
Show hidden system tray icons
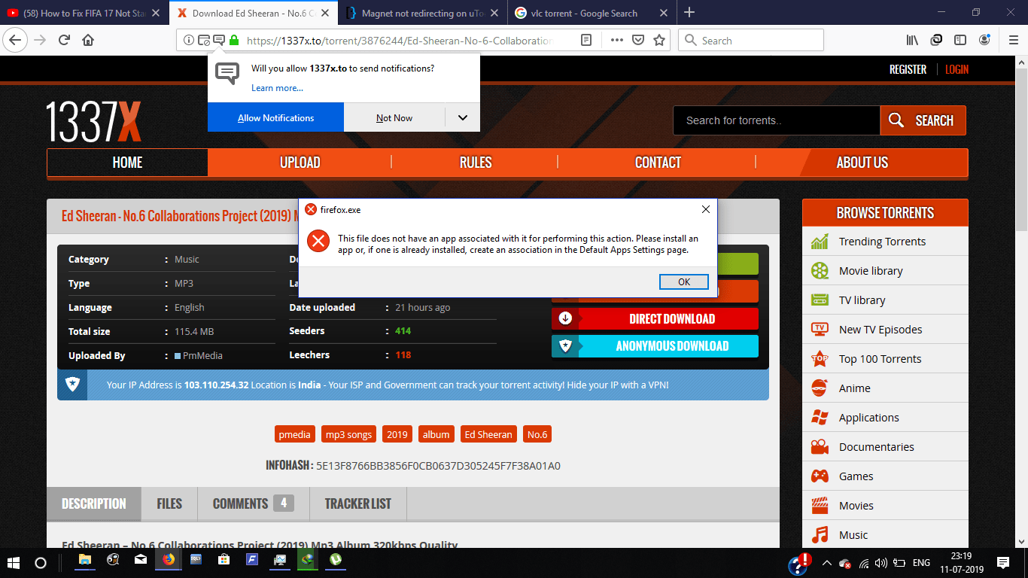(x=827, y=562)
